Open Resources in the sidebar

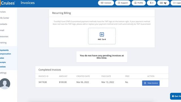click(4, 37)
